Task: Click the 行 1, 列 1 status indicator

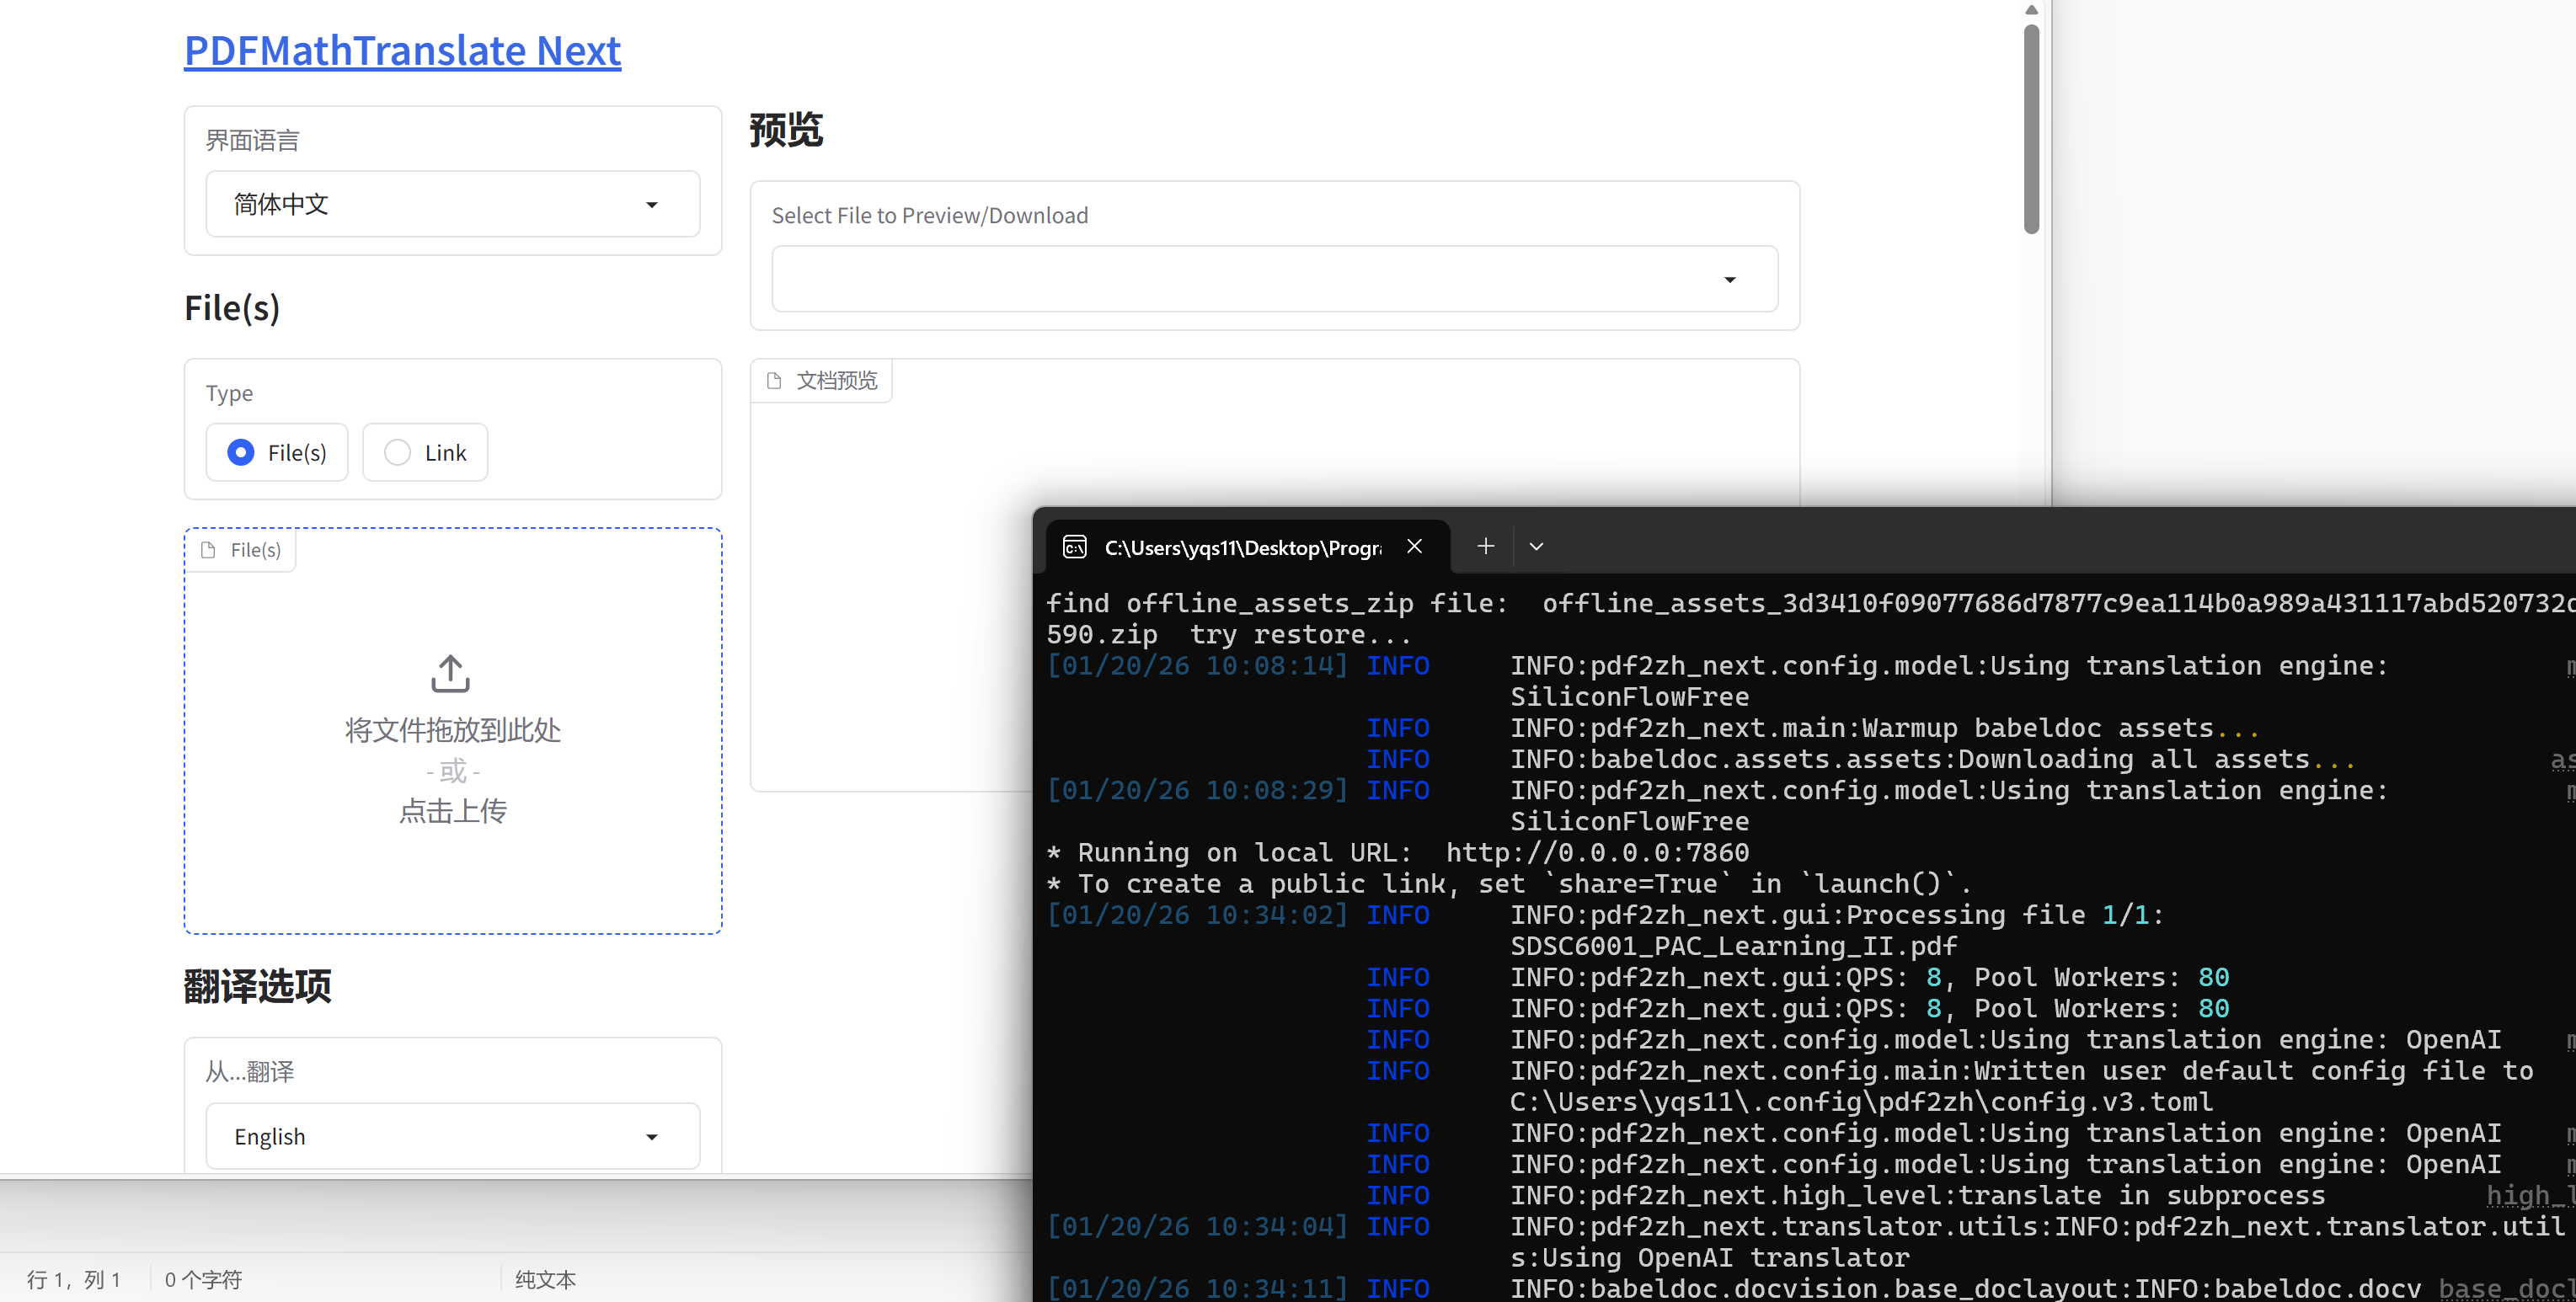Action: tap(74, 1279)
